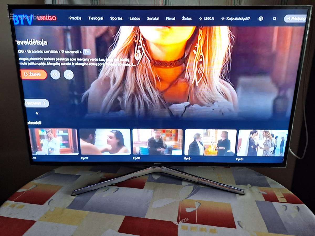Viewport: 315px width, 236px height.
Task: Open Kaip atsisiųsti? link
Action: tap(235, 19)
